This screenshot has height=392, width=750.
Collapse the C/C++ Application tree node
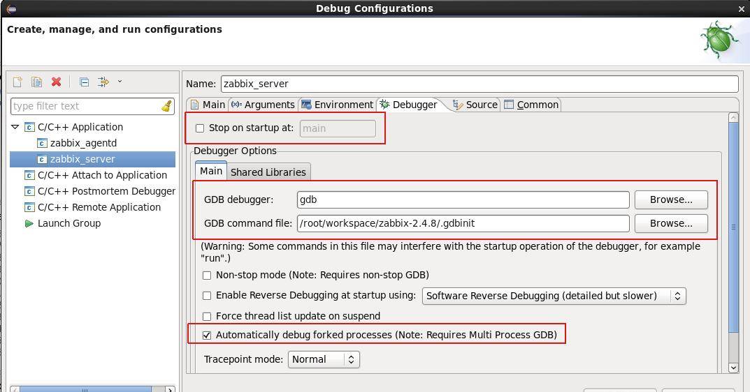tap(15, 127)
